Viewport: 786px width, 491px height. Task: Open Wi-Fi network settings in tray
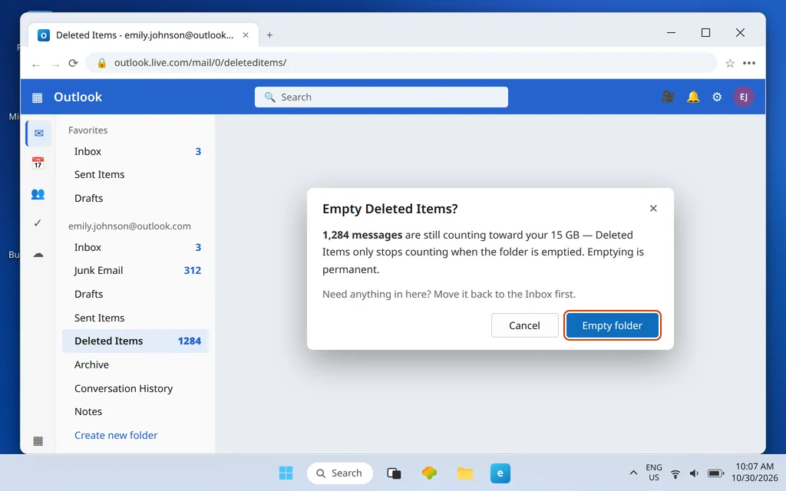coord(675,473)
